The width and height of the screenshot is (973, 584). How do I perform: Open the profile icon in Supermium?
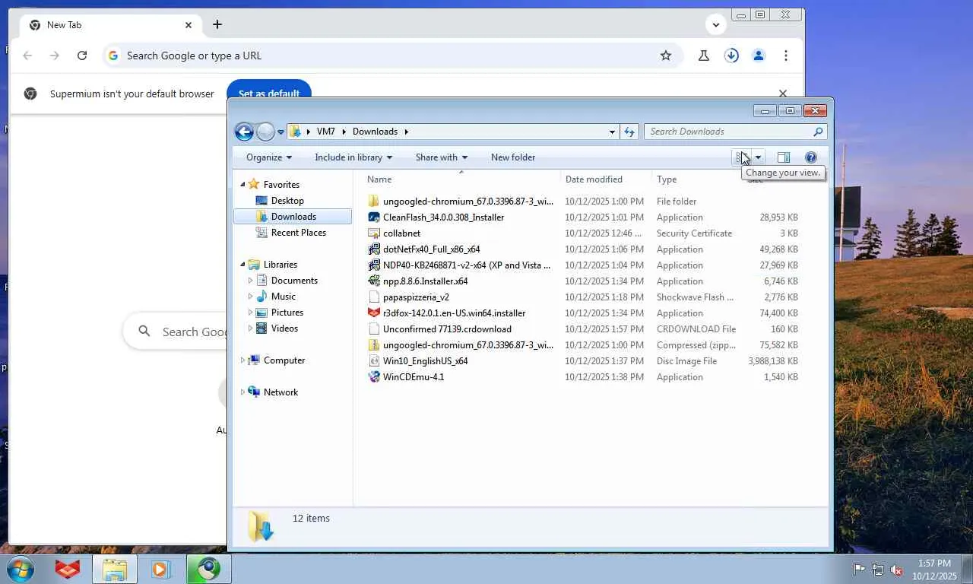click(759, 56)
